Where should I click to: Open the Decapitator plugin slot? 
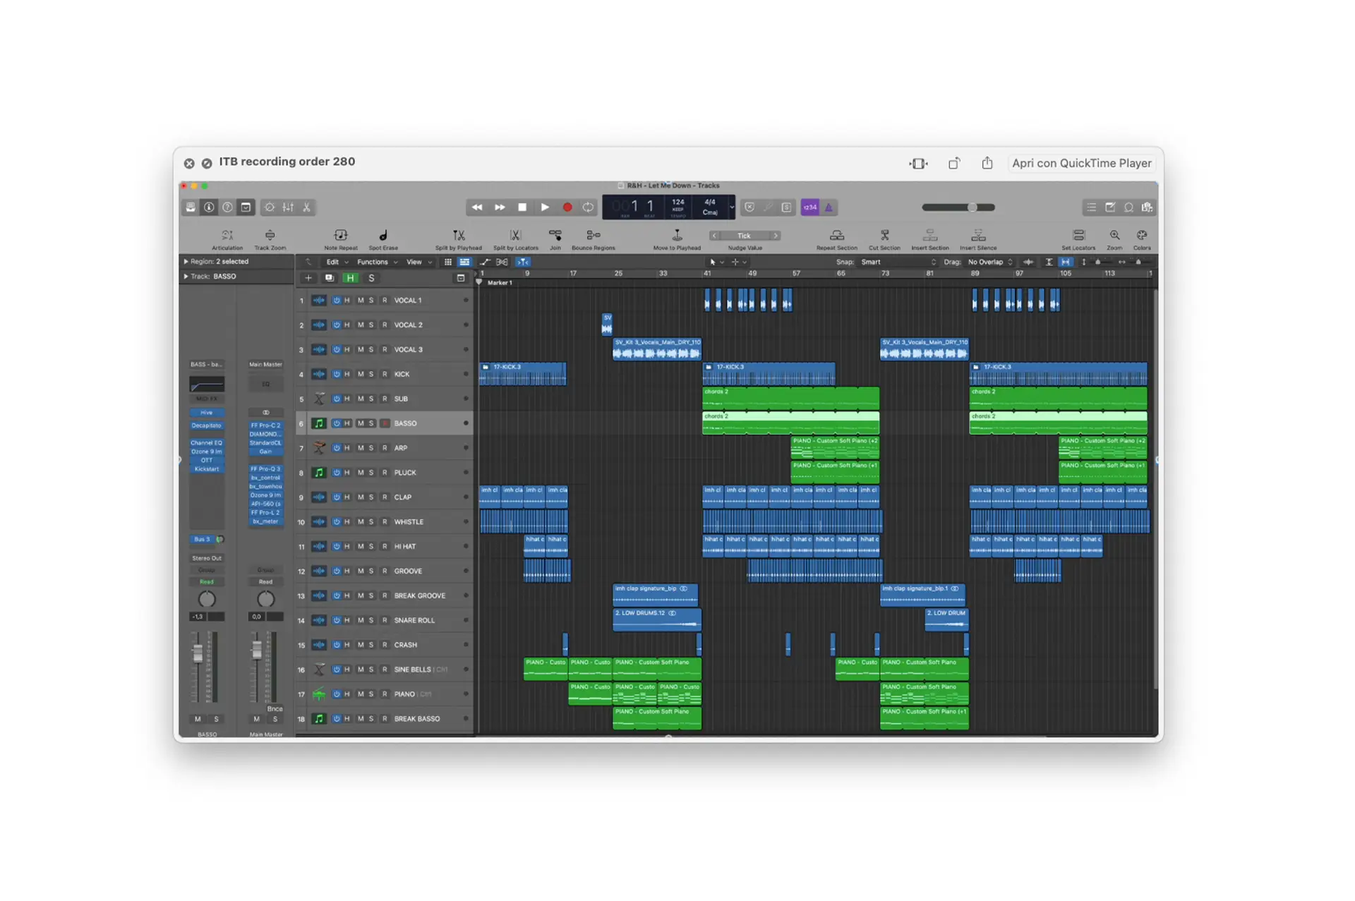click(x=207, y=426)
